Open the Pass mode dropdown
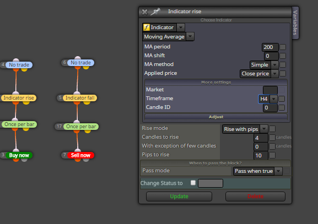Screen dimensions: 318x224 [x=257, y=171]
